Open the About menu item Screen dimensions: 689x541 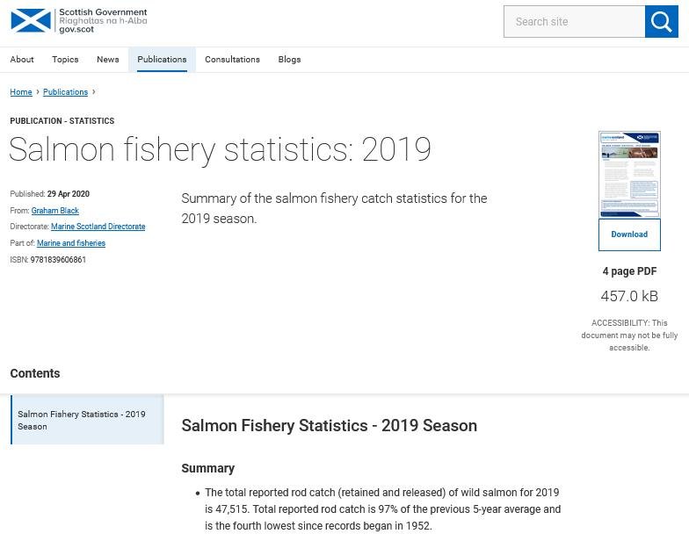tap(22, 60)
